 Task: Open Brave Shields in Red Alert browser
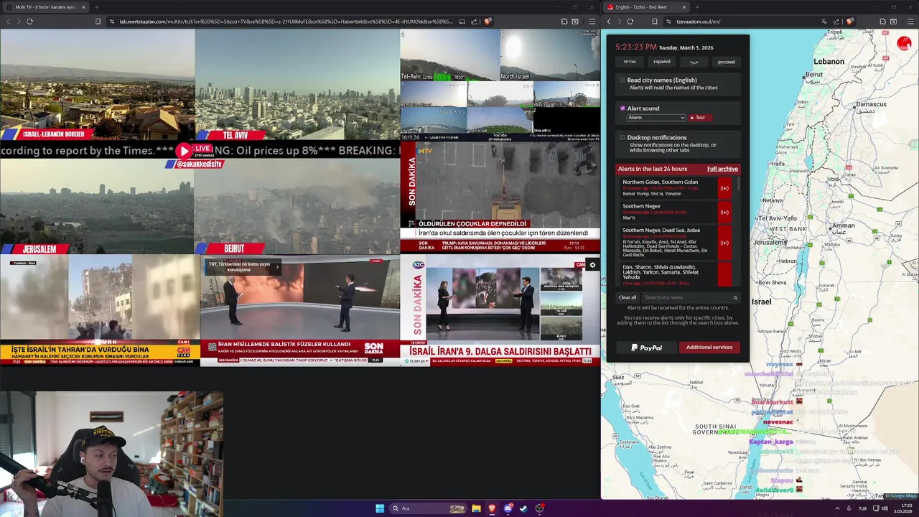coord(849,22)
